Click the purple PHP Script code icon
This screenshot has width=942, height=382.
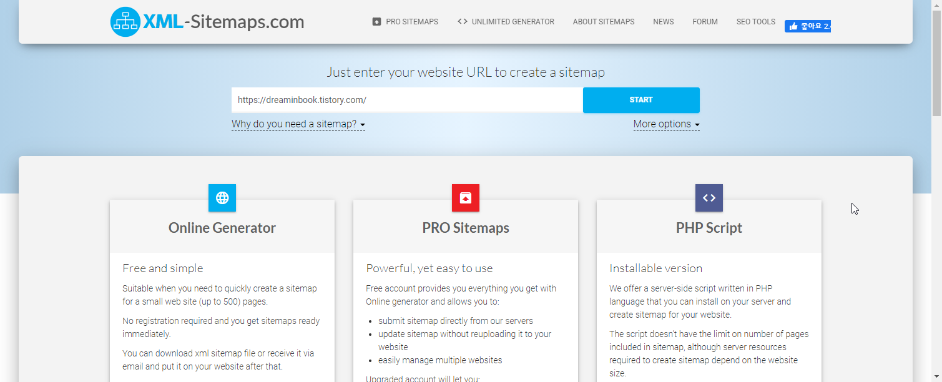click(709, 198)
